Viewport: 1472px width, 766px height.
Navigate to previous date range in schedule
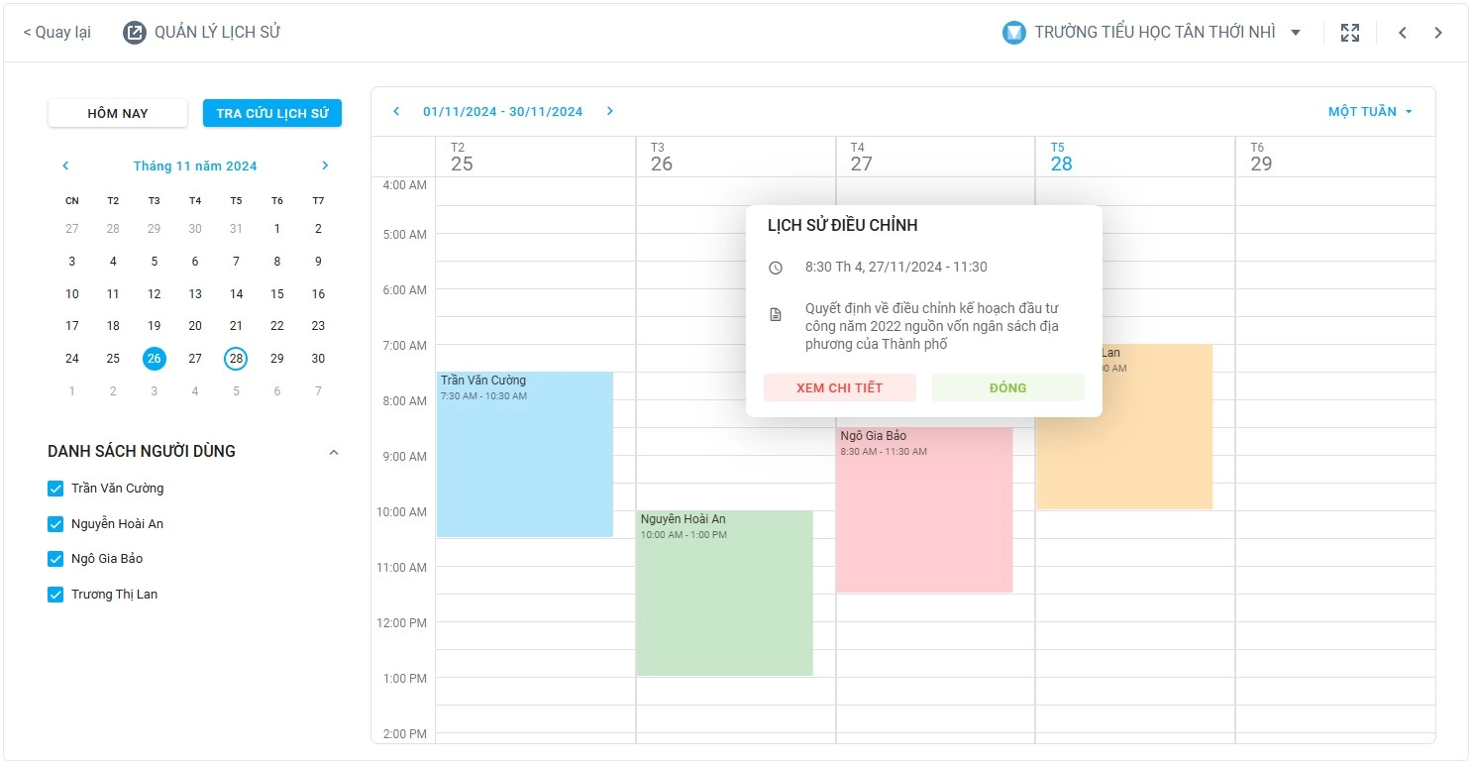(396, 111)
